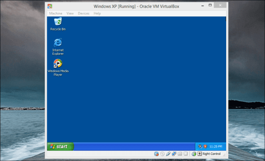Image resolution: width=265 pixels, height=161 pixels.
Task: Close the VirtualBox window
Action: (220, 5)
